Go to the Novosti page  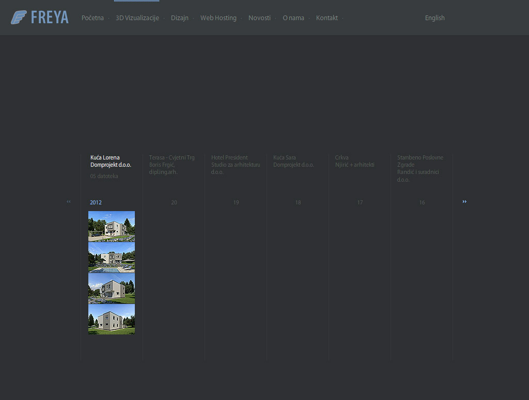click(x=259, y=18)
